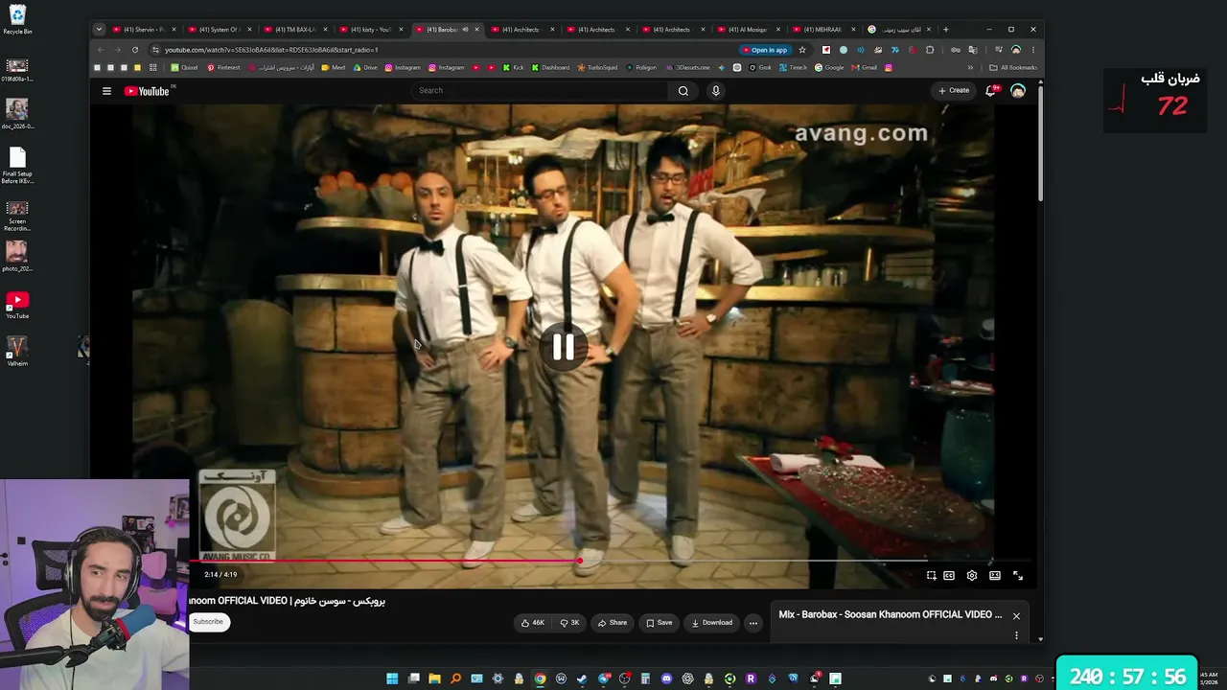Open video player settings gear

972,576
